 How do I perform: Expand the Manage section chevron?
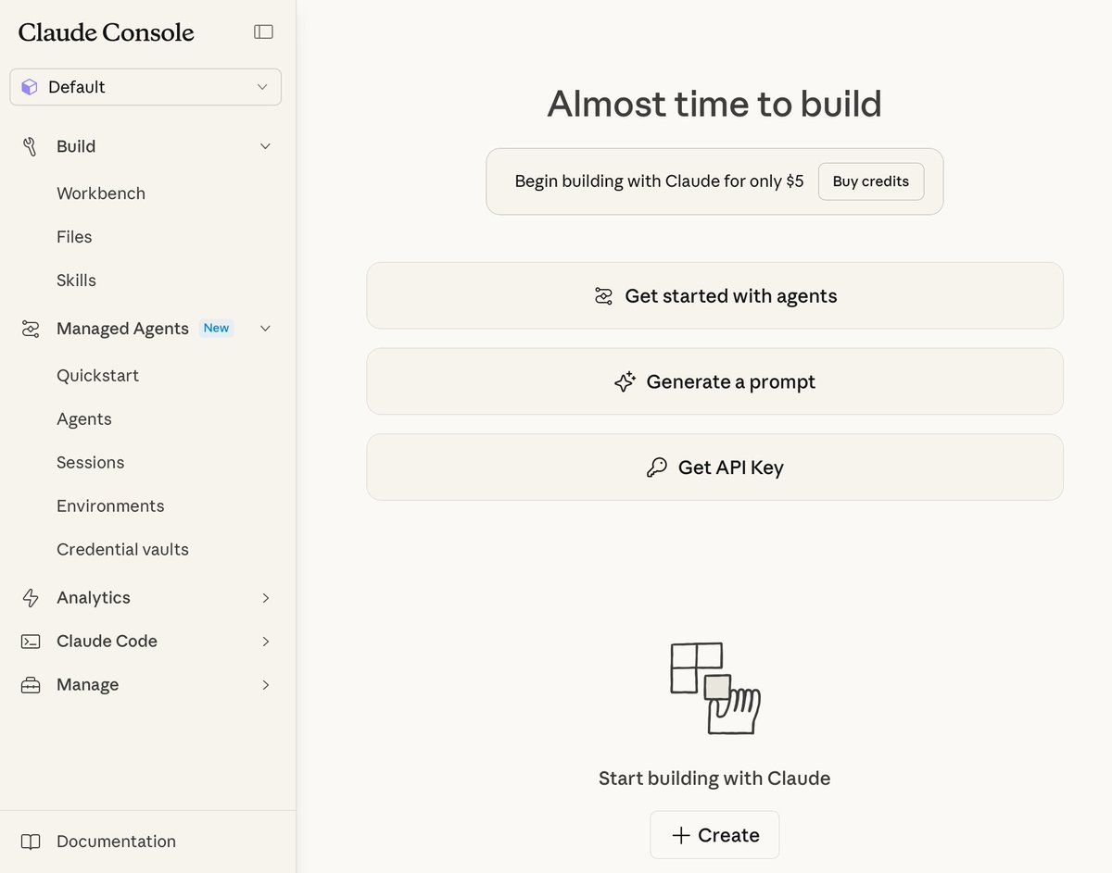[x=265, y=685]
